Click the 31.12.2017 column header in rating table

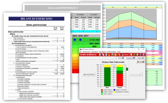94,15
